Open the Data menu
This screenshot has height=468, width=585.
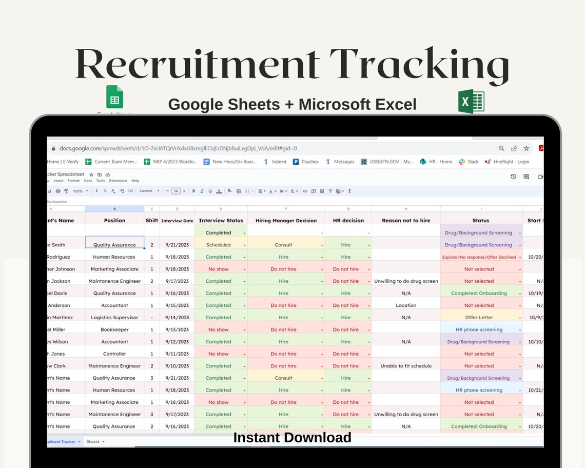[x=88, y=181]
